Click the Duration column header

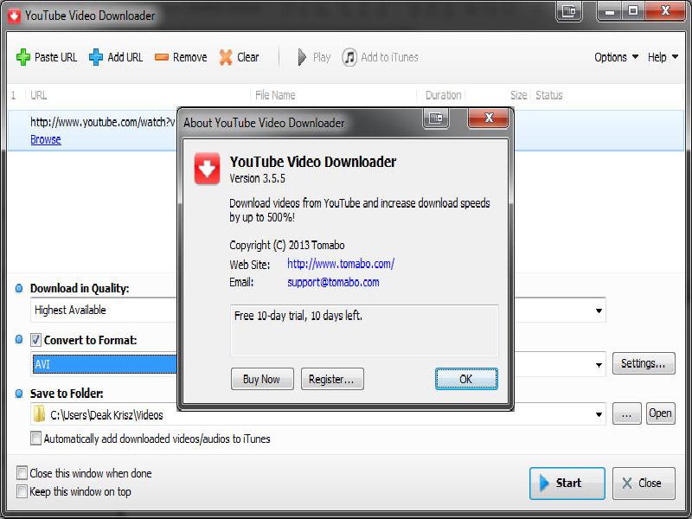(443, 95)
